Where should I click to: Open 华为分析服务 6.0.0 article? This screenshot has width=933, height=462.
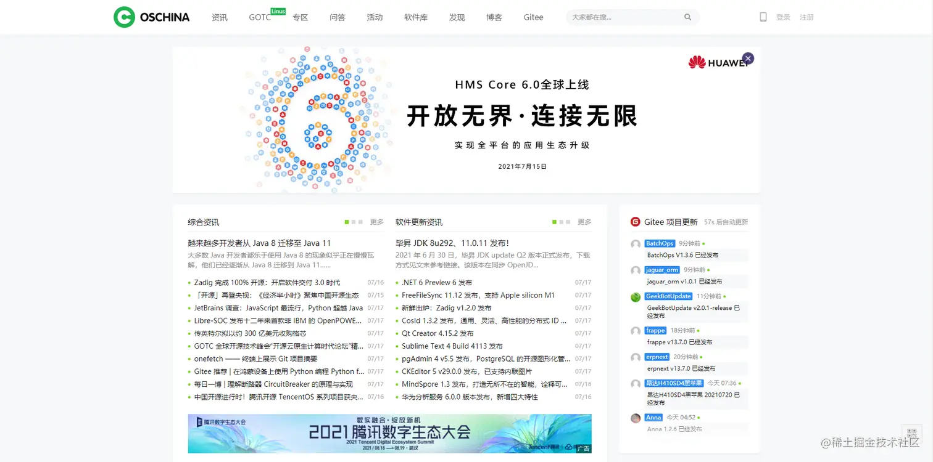click(470, 397)
